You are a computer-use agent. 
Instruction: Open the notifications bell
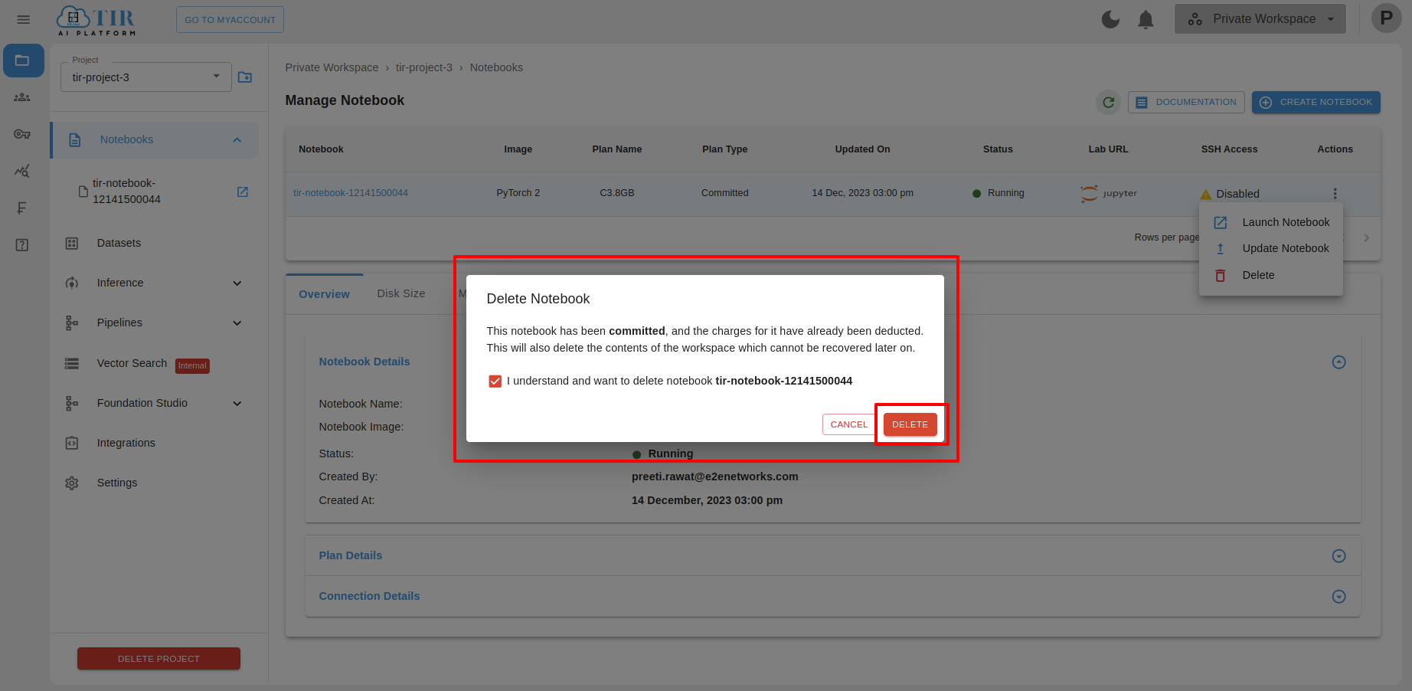(1146, 19)
